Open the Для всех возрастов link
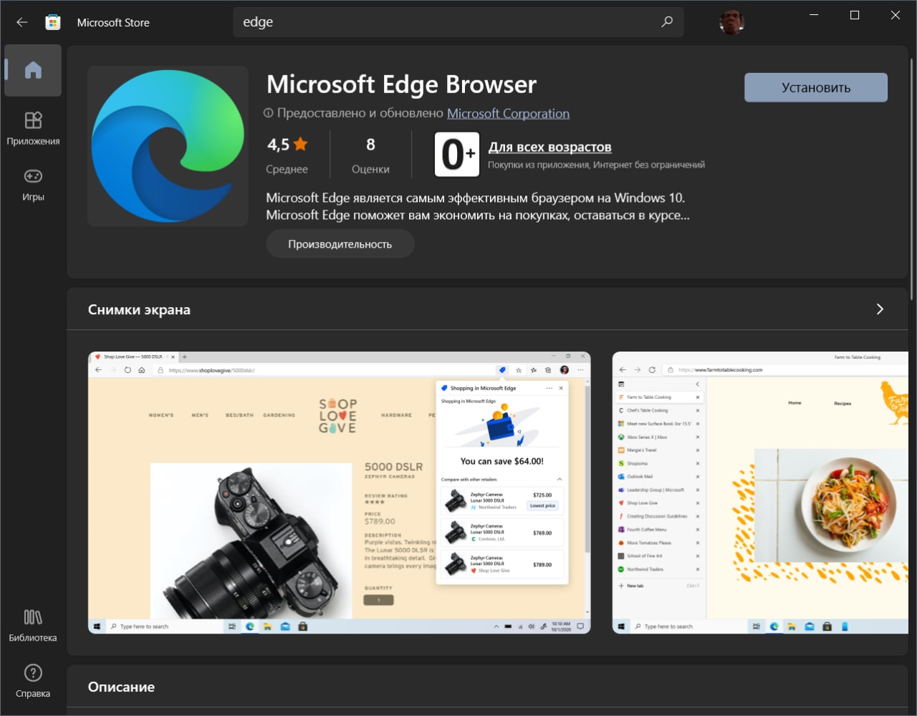 549,147
